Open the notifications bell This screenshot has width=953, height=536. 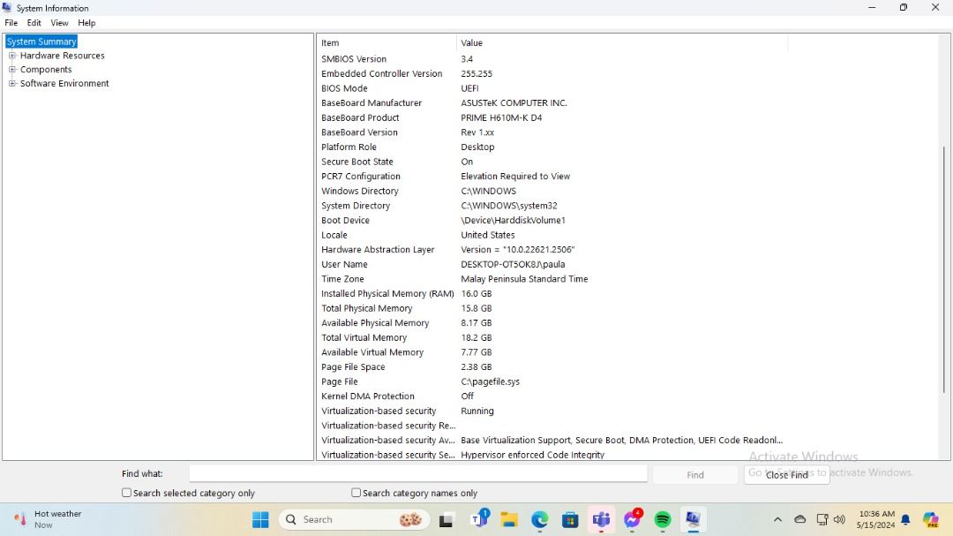[x=904, y=519]
